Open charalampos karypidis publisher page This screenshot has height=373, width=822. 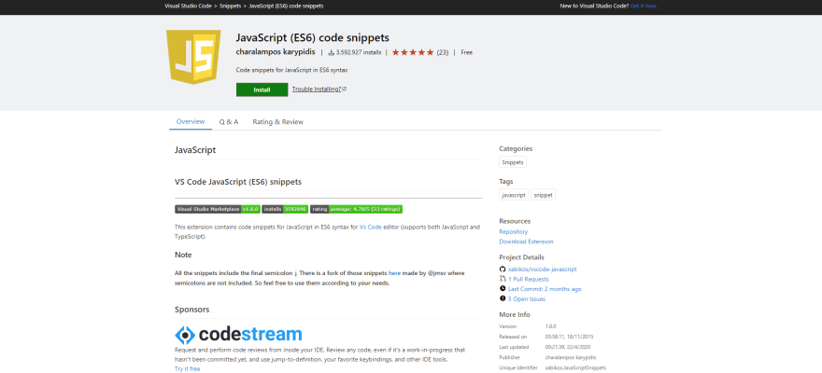(x=276, y=52)
